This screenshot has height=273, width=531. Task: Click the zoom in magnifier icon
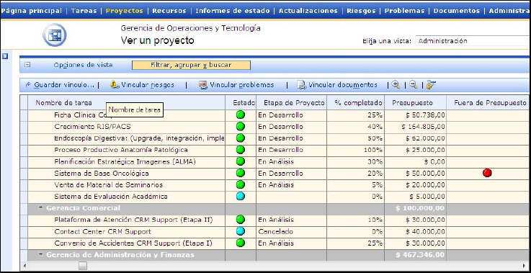[x=396, y=85]
